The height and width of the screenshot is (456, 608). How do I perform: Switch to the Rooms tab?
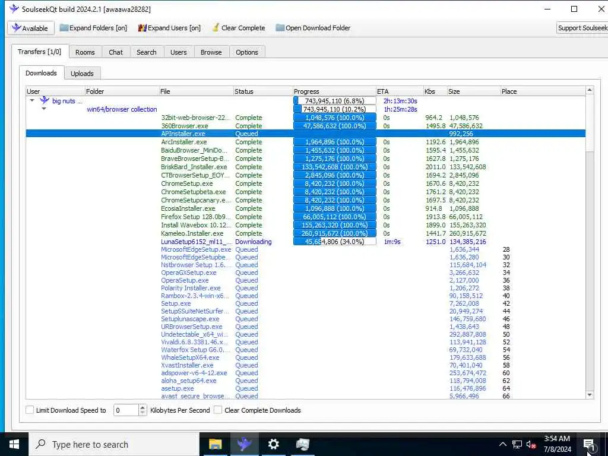pos(85,52)
